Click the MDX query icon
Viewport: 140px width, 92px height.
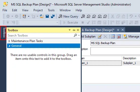pyautogui.click(x=88, y=16)
